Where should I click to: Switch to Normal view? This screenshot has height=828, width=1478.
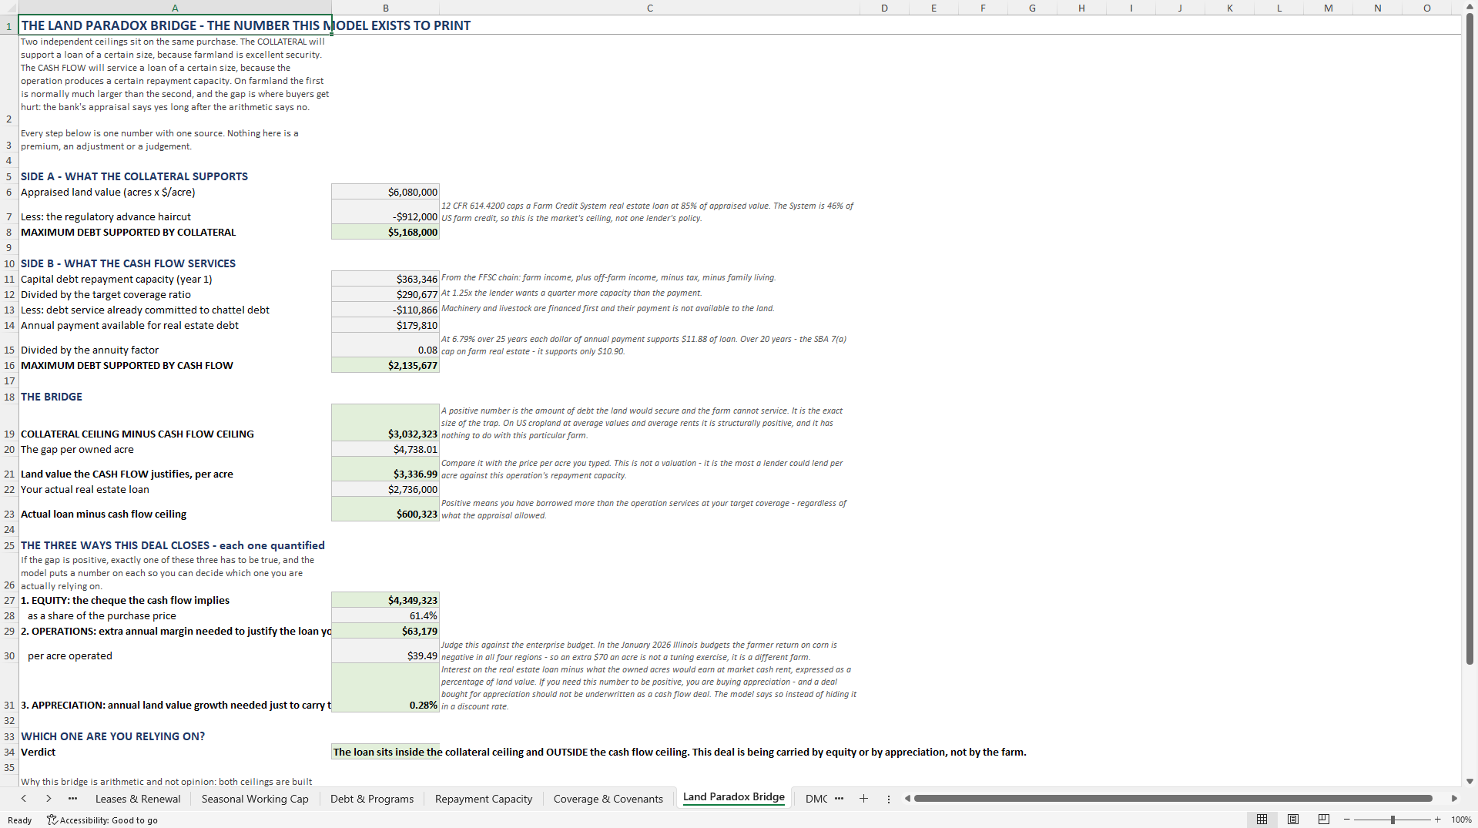(1262, 820)
